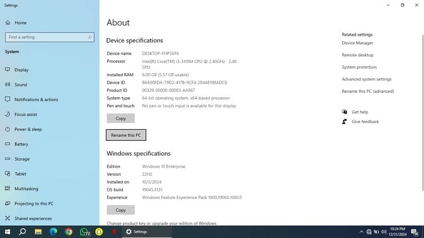Copy the device specifications
The image size is (424, 238).
point(120,118)
